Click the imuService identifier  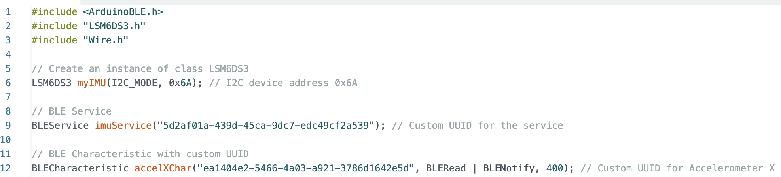pos(123,126)
